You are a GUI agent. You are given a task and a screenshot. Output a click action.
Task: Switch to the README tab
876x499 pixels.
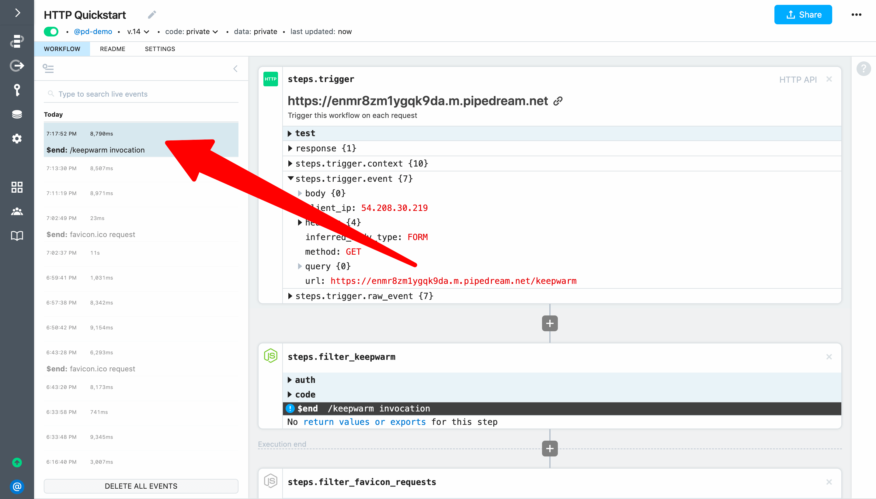113,49
